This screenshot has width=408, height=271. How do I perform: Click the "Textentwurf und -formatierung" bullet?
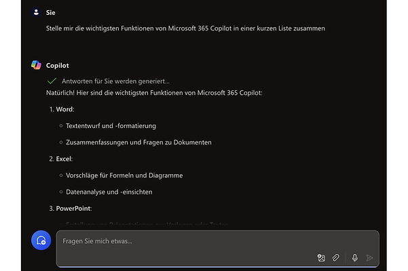[111, 126]
